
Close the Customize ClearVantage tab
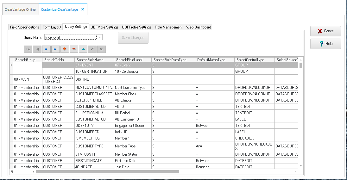(x=83, y=9)
